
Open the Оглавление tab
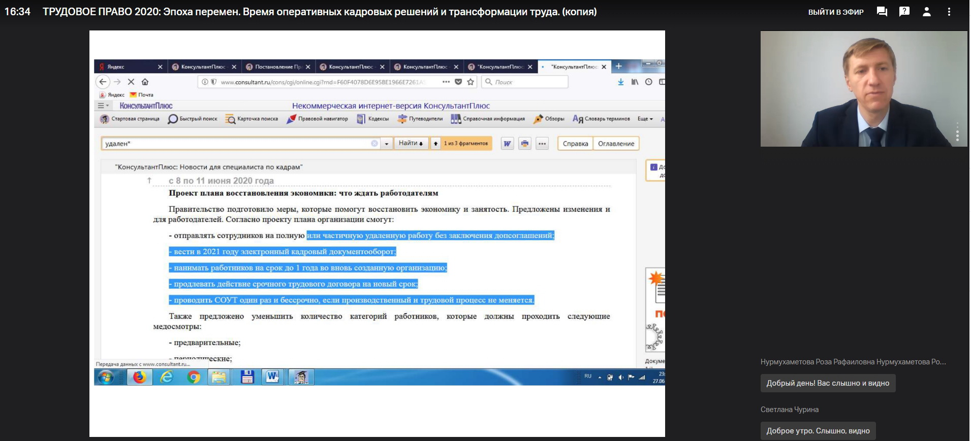(x=616, y=144)
